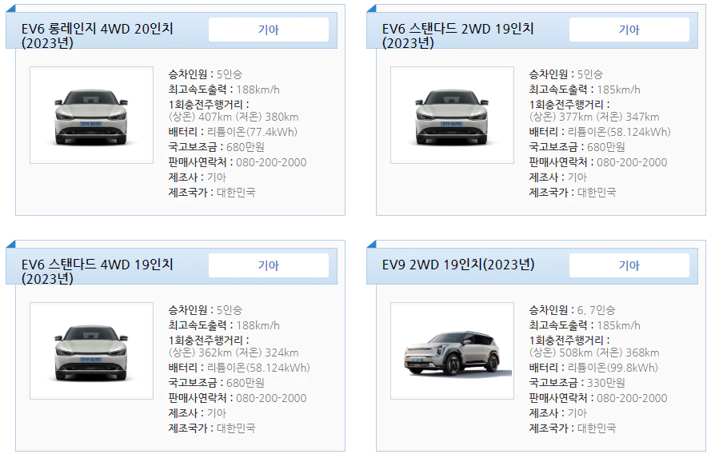Click subsidy 330만원 in EV9 card
The height and width of the screenshot is (458, 711).
point(605,383)
